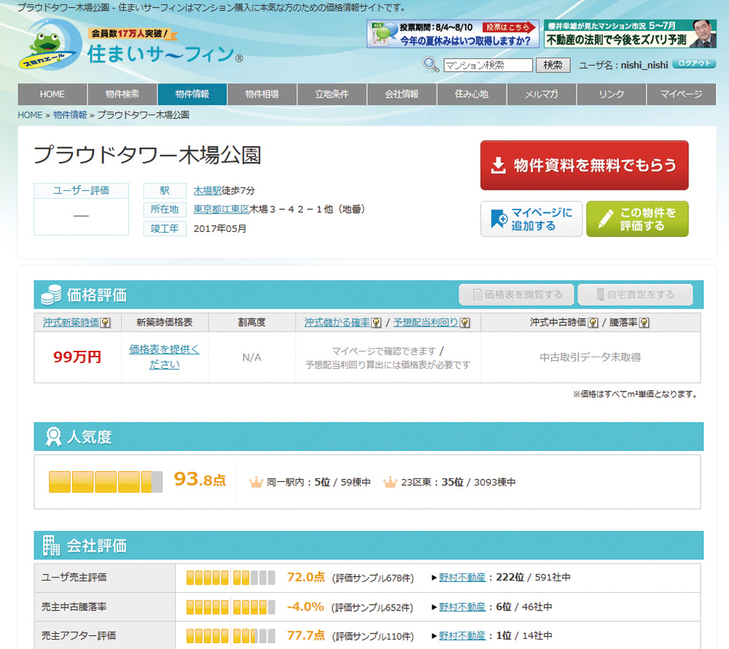Image resolution: width=729 pixels, height=649 pixels.
Task: Click the crown icon beside 同一駅内 ranking
Action: click(256, 482)
